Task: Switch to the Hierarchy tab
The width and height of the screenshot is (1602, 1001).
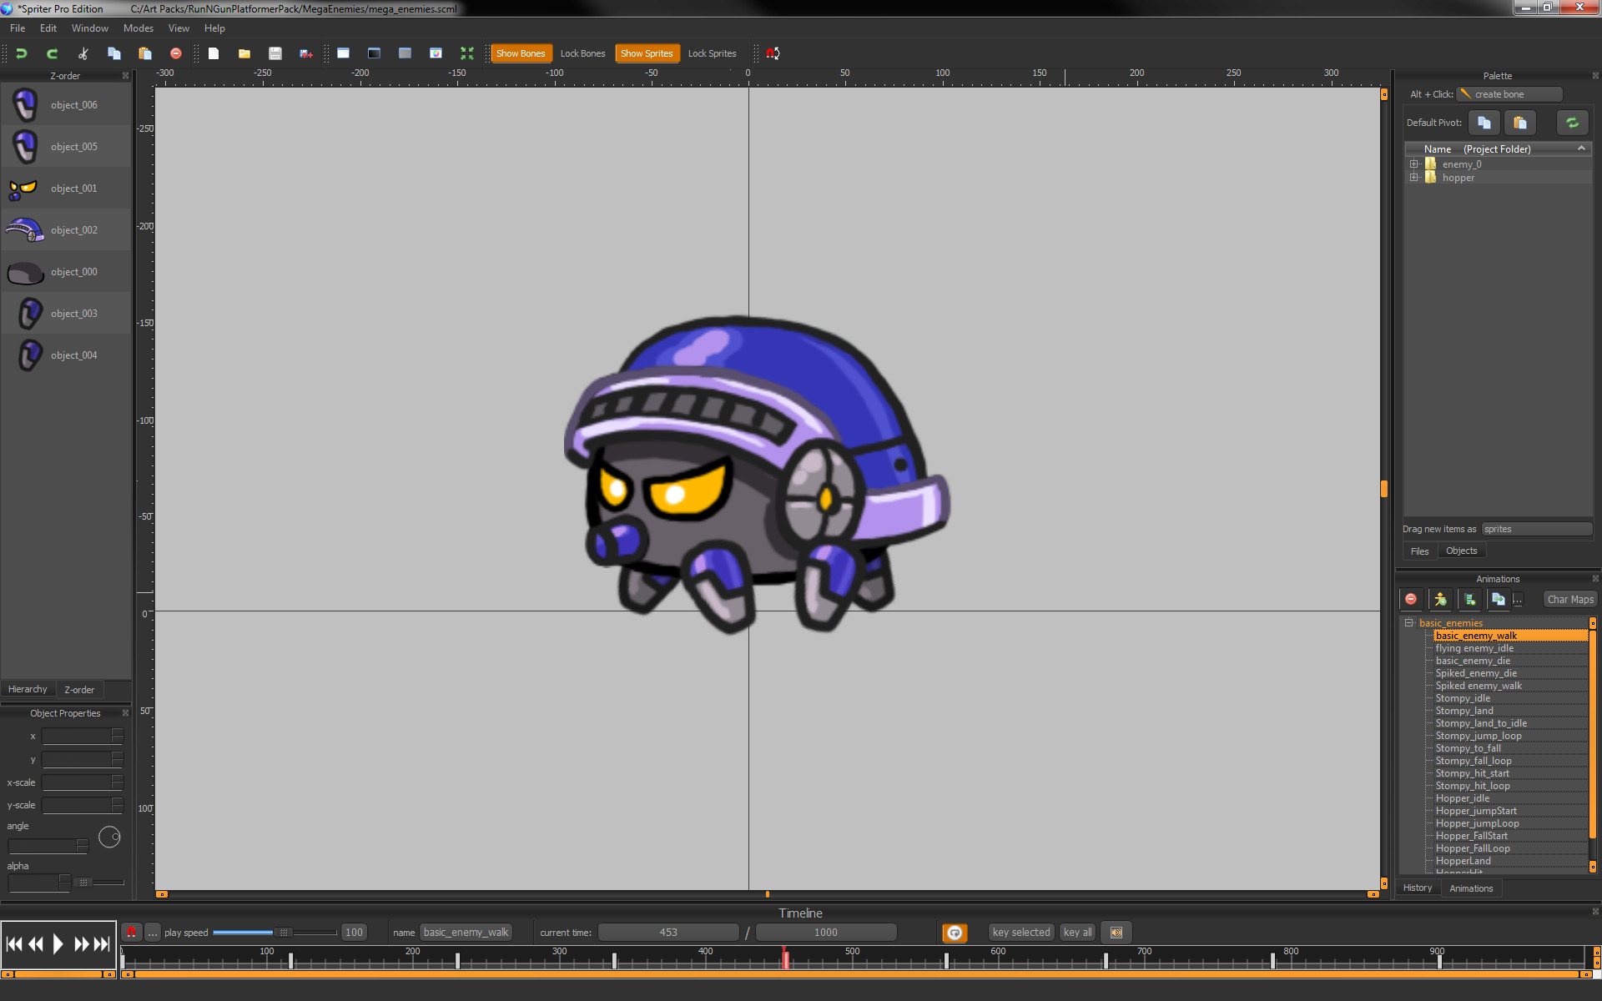Action: coord(28,688)
